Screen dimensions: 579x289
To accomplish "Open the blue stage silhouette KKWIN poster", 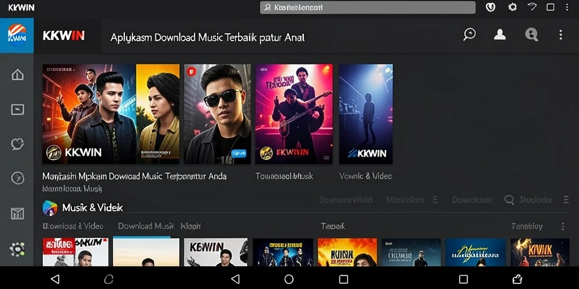I will tap(366, 114).
